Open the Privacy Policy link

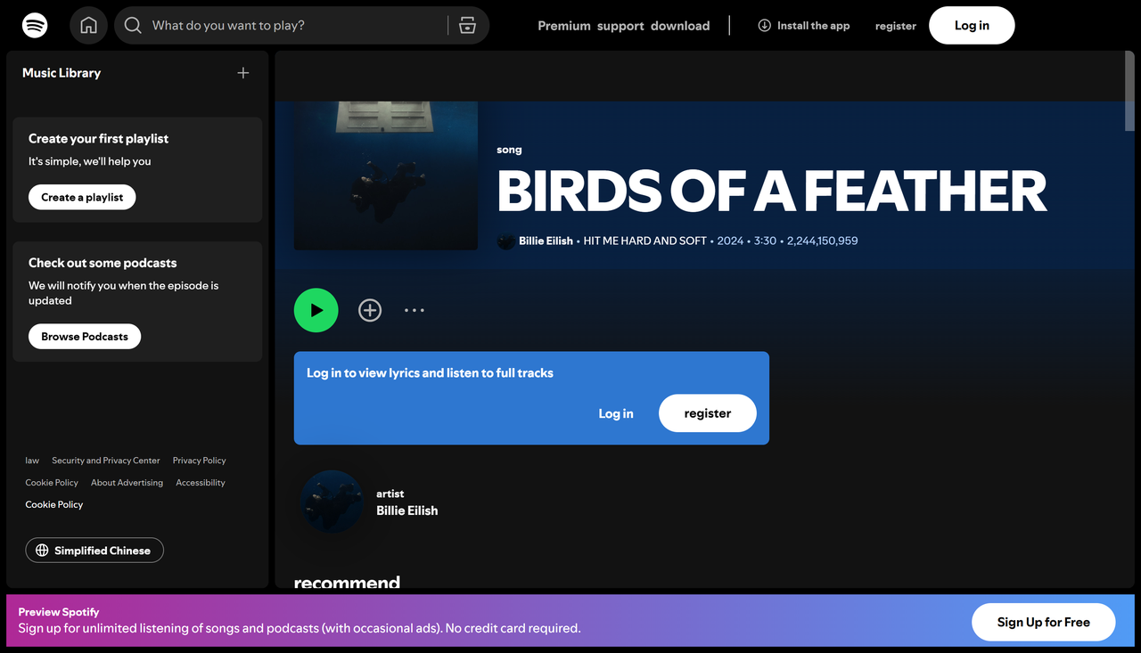point(198,460)
